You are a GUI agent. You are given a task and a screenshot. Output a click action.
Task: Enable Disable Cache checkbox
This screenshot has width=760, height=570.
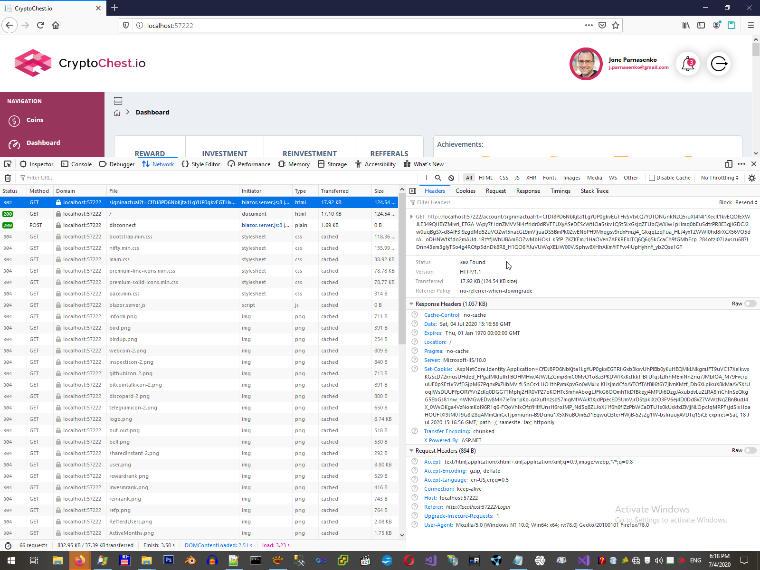pyautogui.click(x=652, y=178)
